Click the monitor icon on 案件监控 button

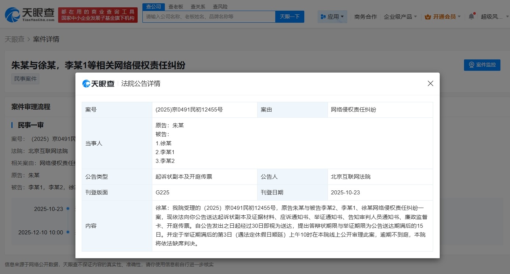click(471, 65)
